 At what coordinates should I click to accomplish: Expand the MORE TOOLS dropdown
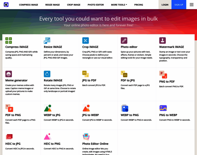[x=119, y=5]
